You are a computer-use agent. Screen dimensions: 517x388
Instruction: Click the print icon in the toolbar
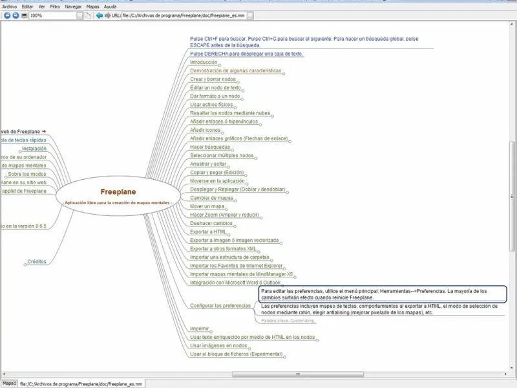[x=24, y=16]
